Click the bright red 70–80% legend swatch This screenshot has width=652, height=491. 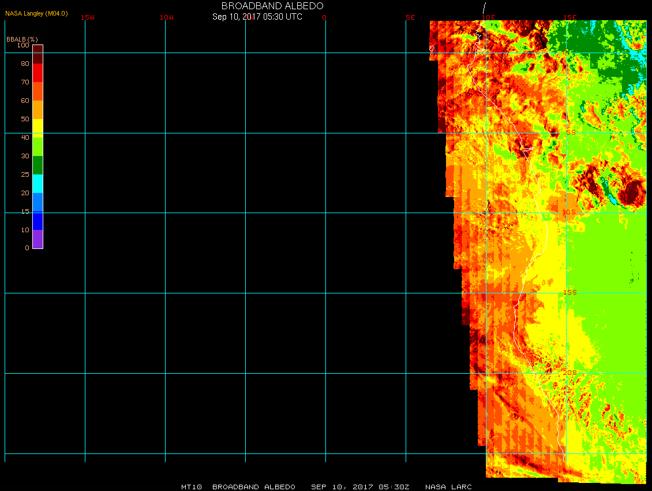[38, 73]
